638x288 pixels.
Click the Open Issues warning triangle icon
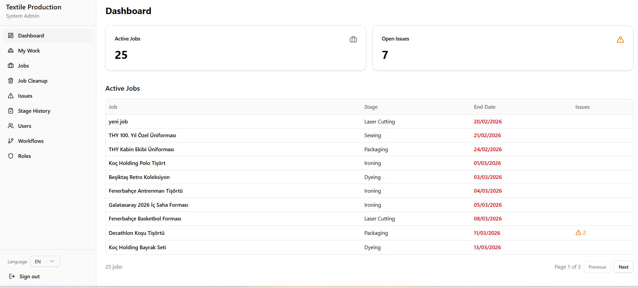(620, 40)
